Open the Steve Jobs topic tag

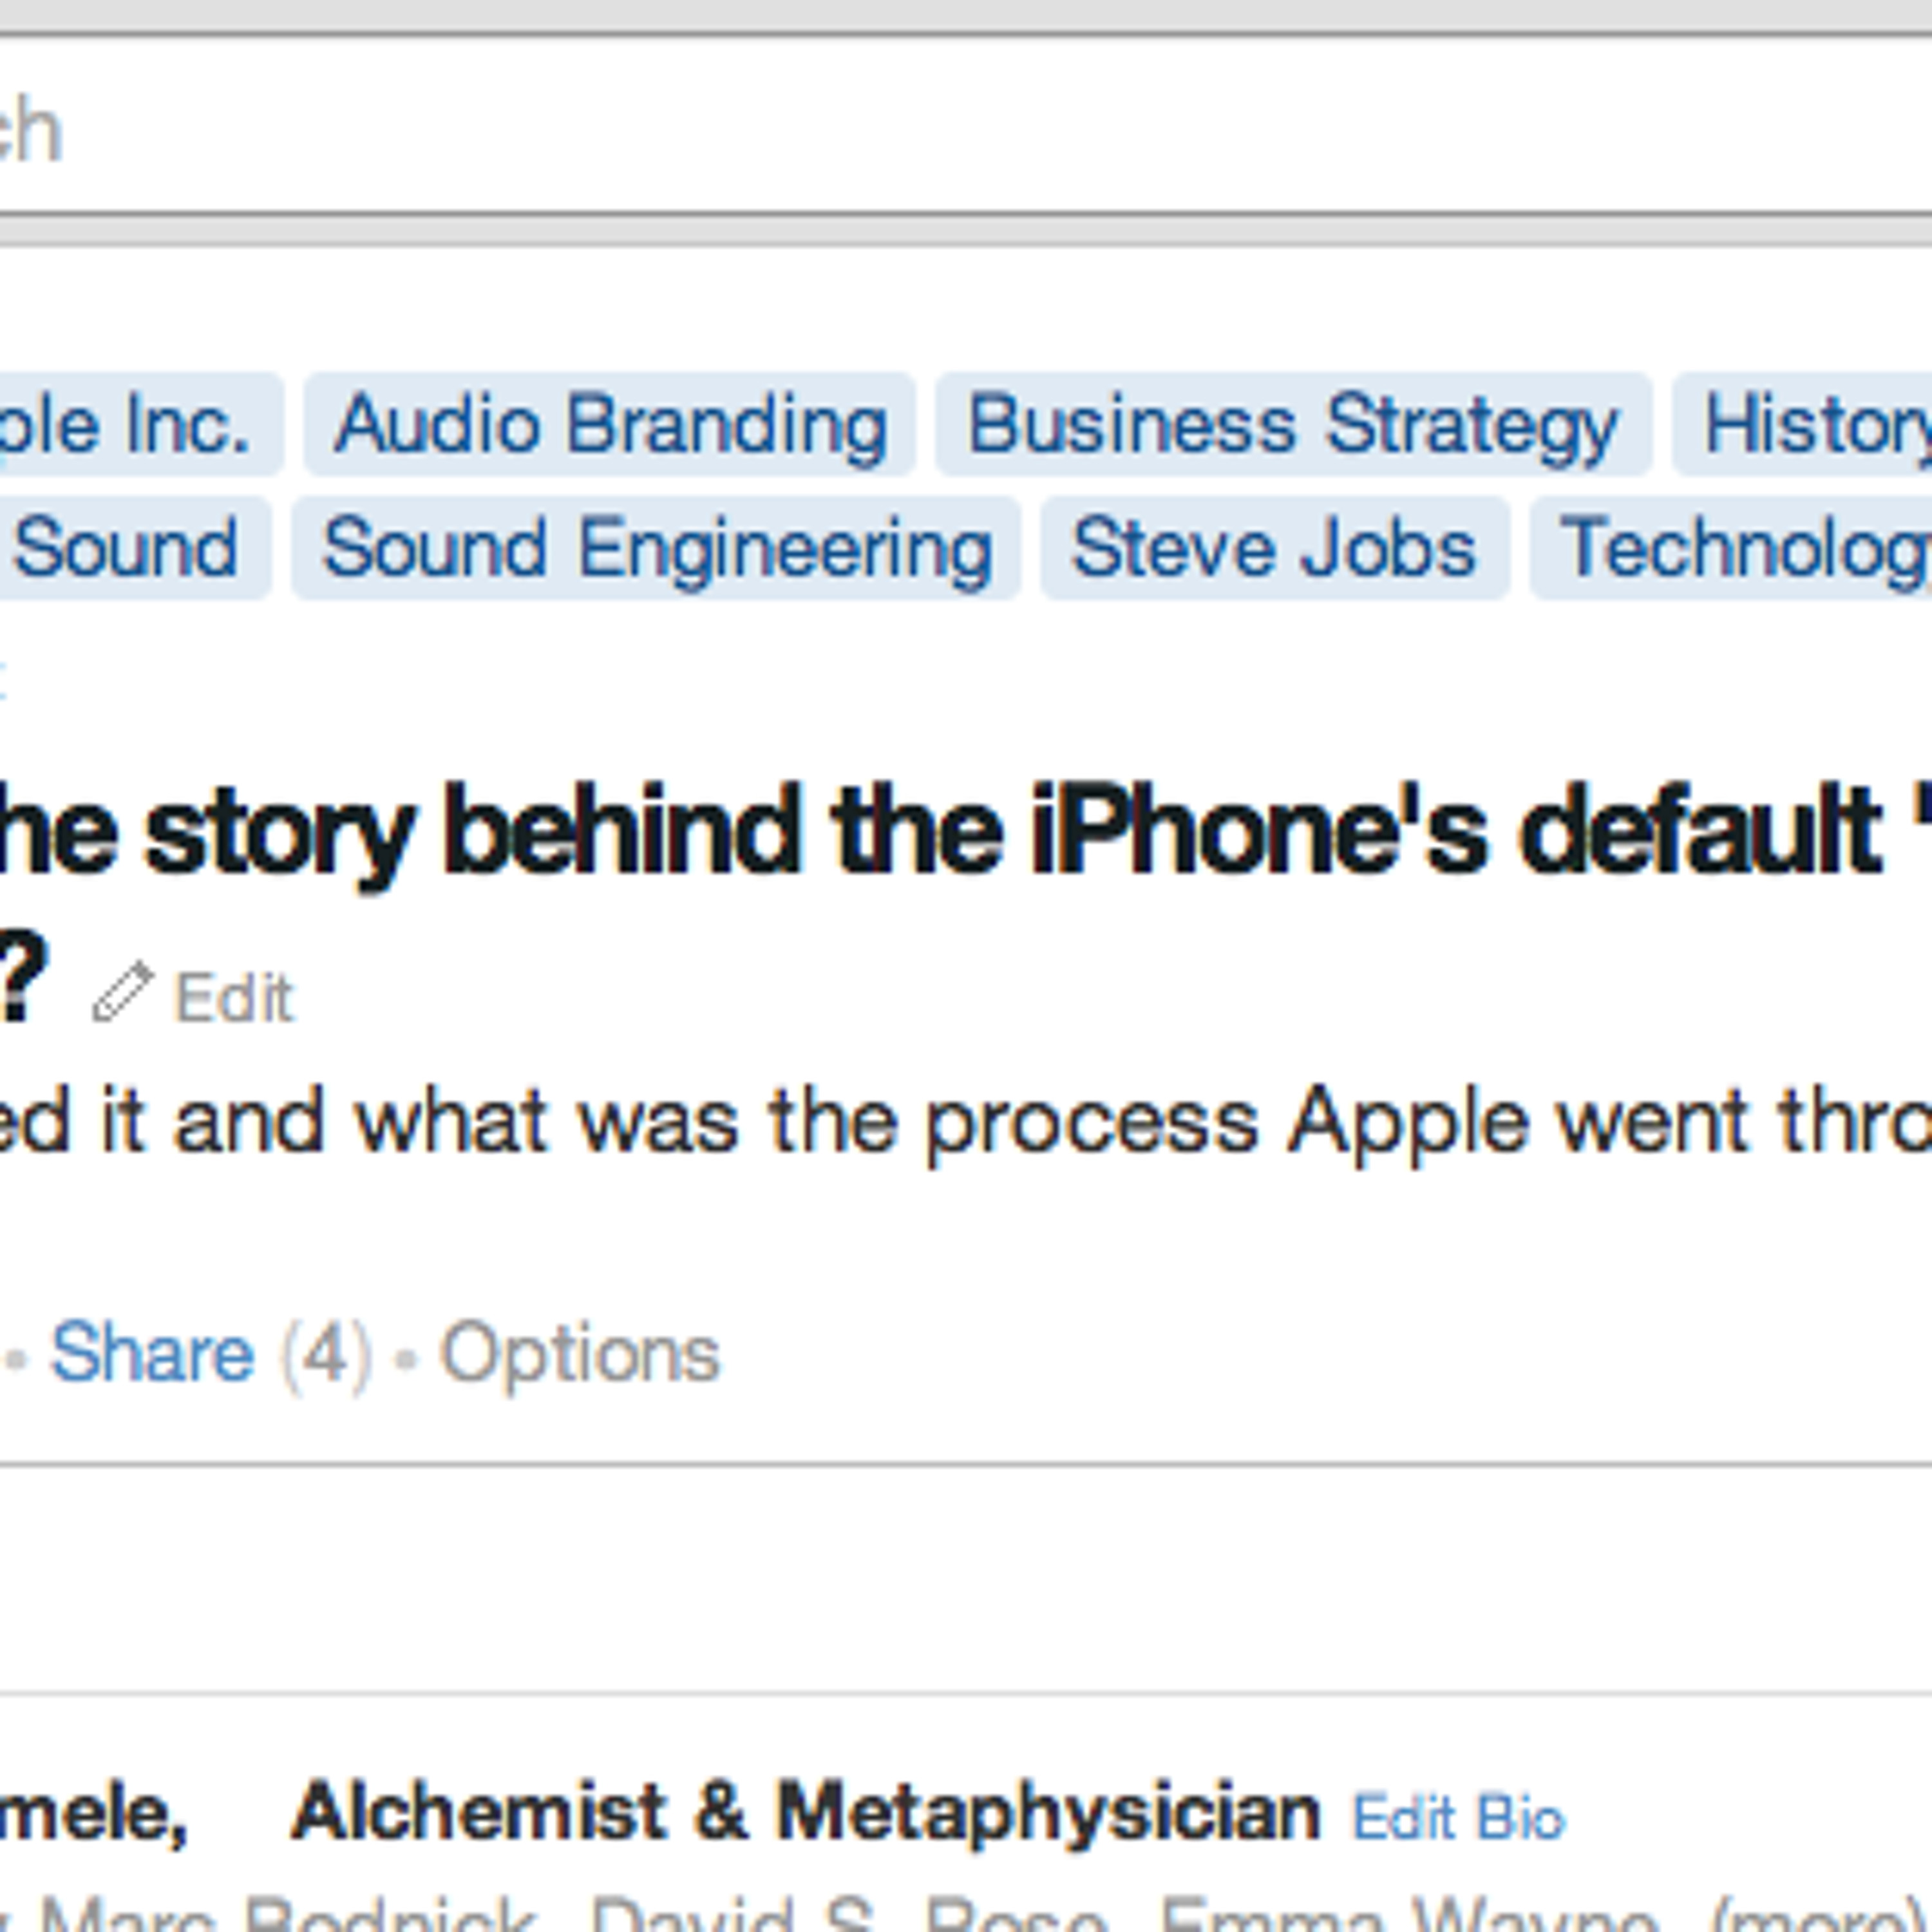point(1275,548)
